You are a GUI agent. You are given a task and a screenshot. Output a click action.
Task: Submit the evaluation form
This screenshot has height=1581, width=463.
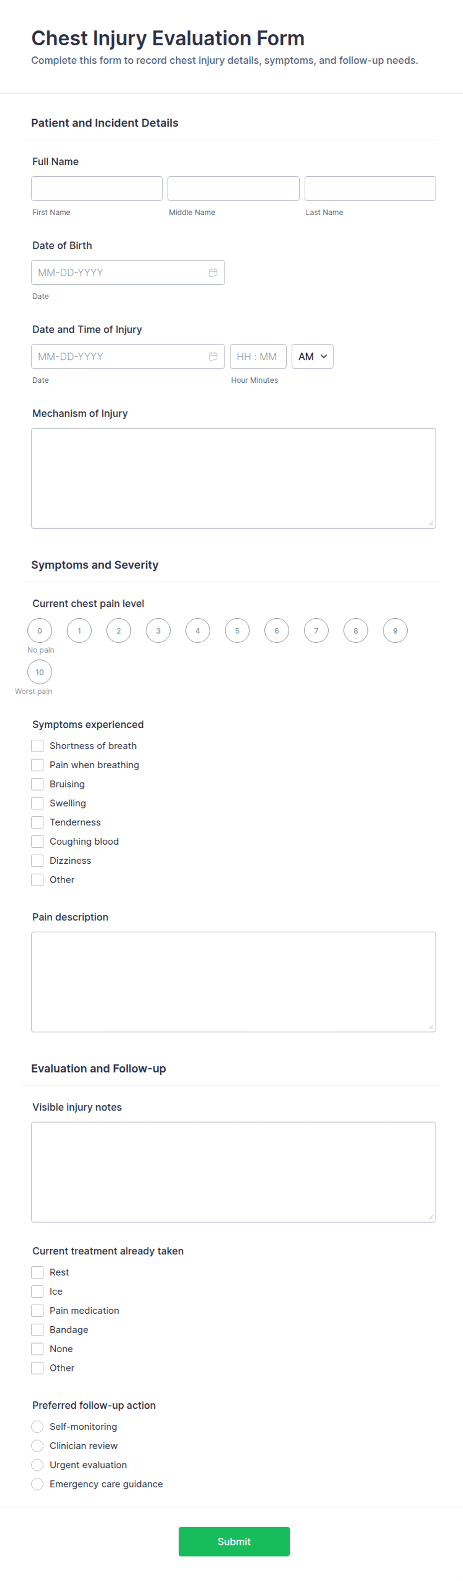(234, 1541)
